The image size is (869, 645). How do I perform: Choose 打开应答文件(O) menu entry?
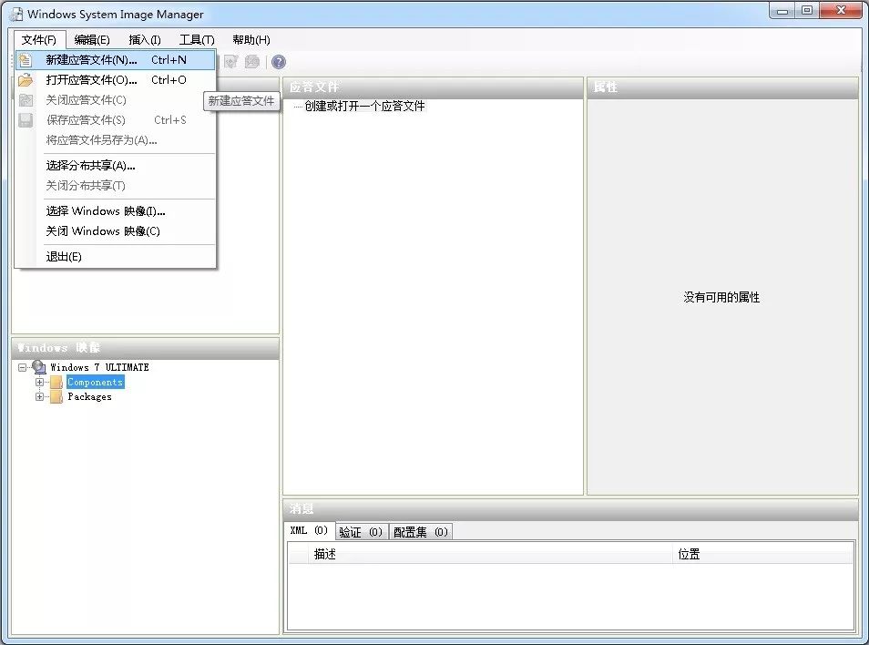click(x=116, y=80)
